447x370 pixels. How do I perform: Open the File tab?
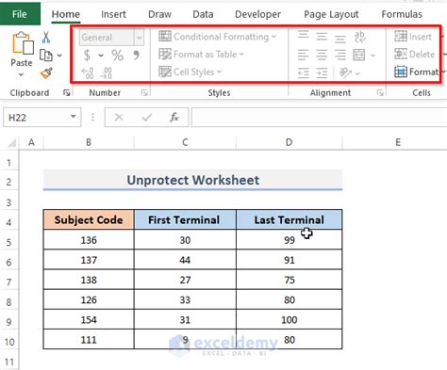pyautogui.click(x=20, y=14)
